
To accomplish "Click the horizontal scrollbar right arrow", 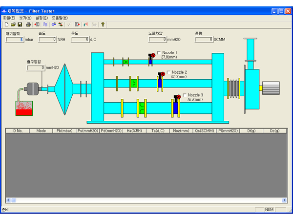I will pyautogui.click(x=285, y=200).
